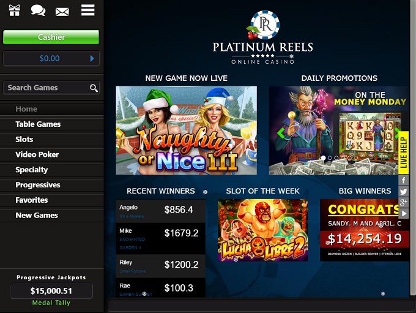Open the Twitter social icon
The image size is (416, 313).
[403, 191]
